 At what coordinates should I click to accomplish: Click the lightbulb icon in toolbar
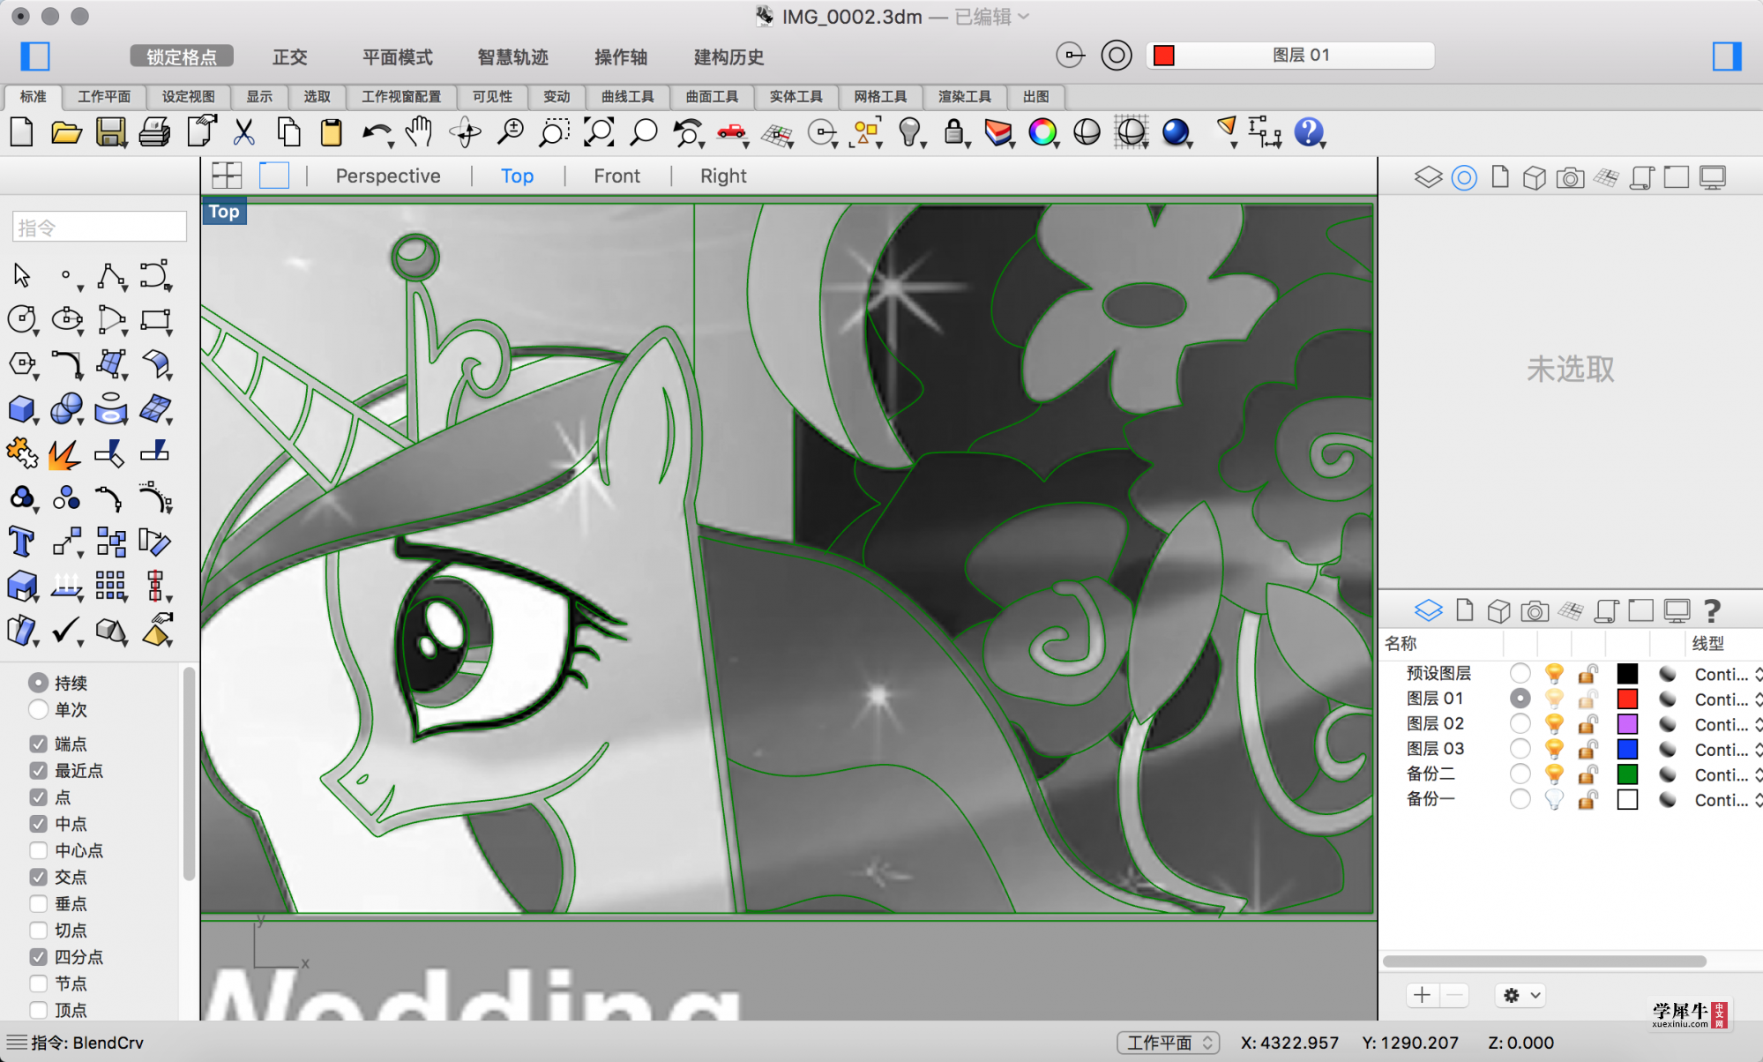pyautogui.click(x=909, y=132)
